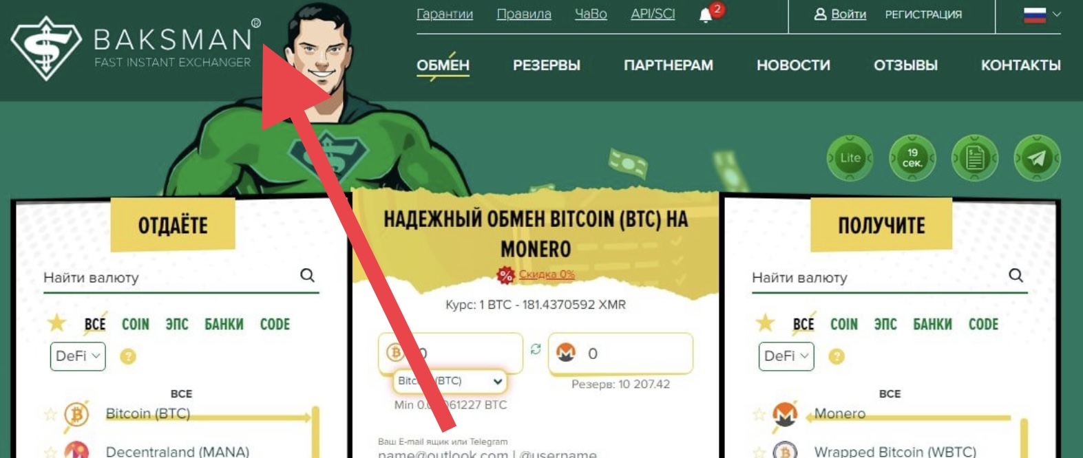Open the document rules round icon
Image resolution: width=1083 pixels, height=458 pixels.
click(974, 158)
